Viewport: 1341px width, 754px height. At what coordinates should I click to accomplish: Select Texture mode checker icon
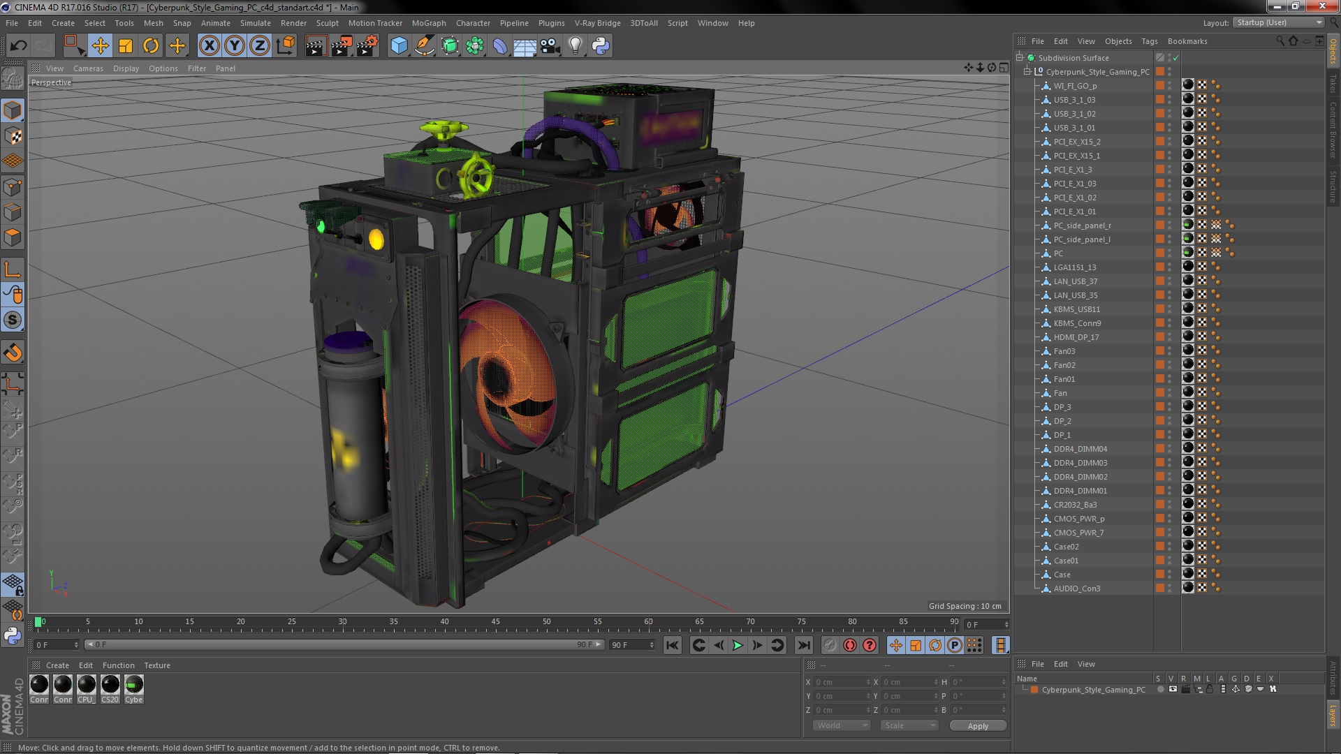pos(13,136)
